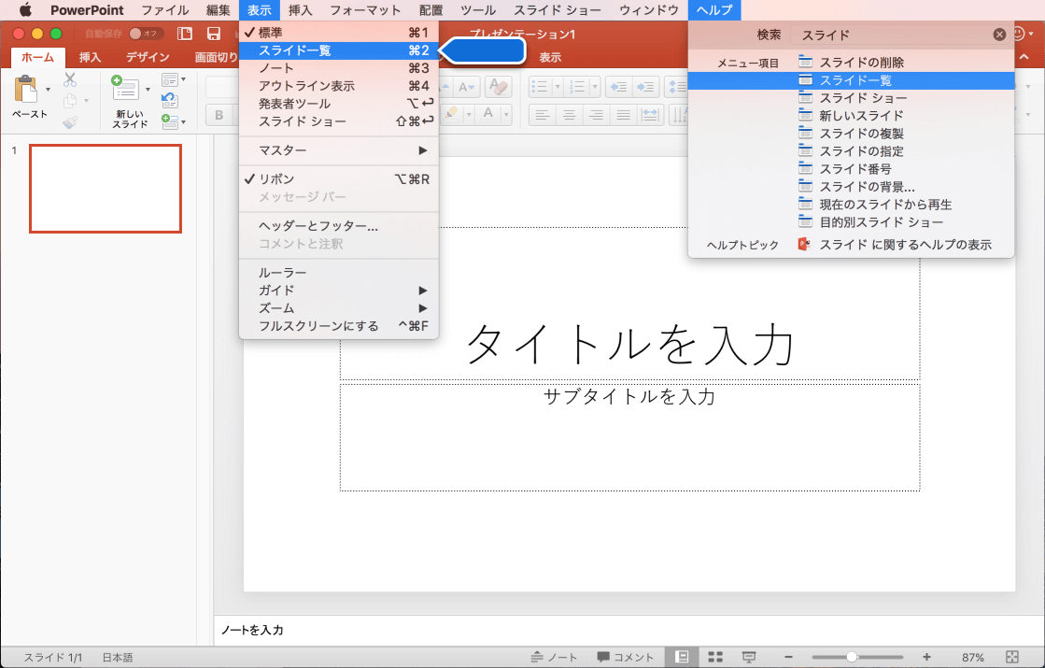Expand the ガイド submenu
Screen dimensions: 1045x668
pyautogui.click(x=339, y=290)
